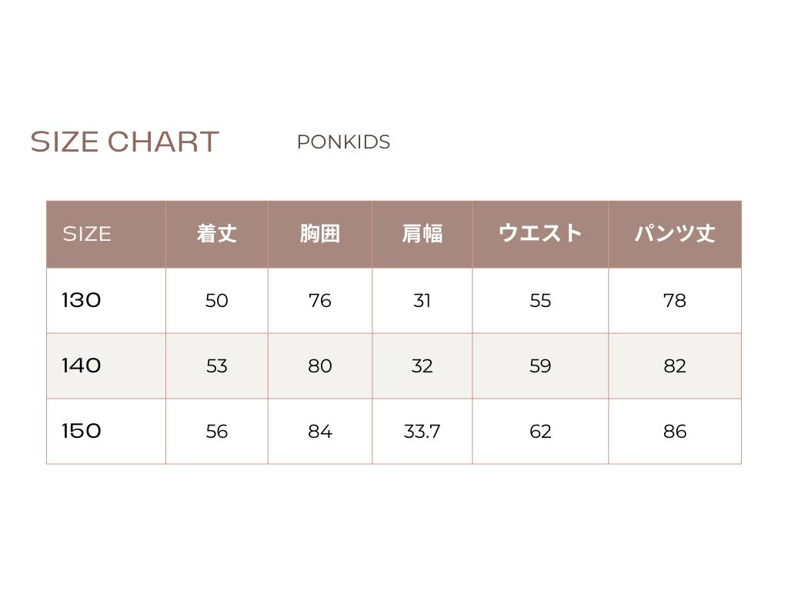Click the 140 size row label
The height and width of the screenshot is (591, 788).
(x=82, y=366)
